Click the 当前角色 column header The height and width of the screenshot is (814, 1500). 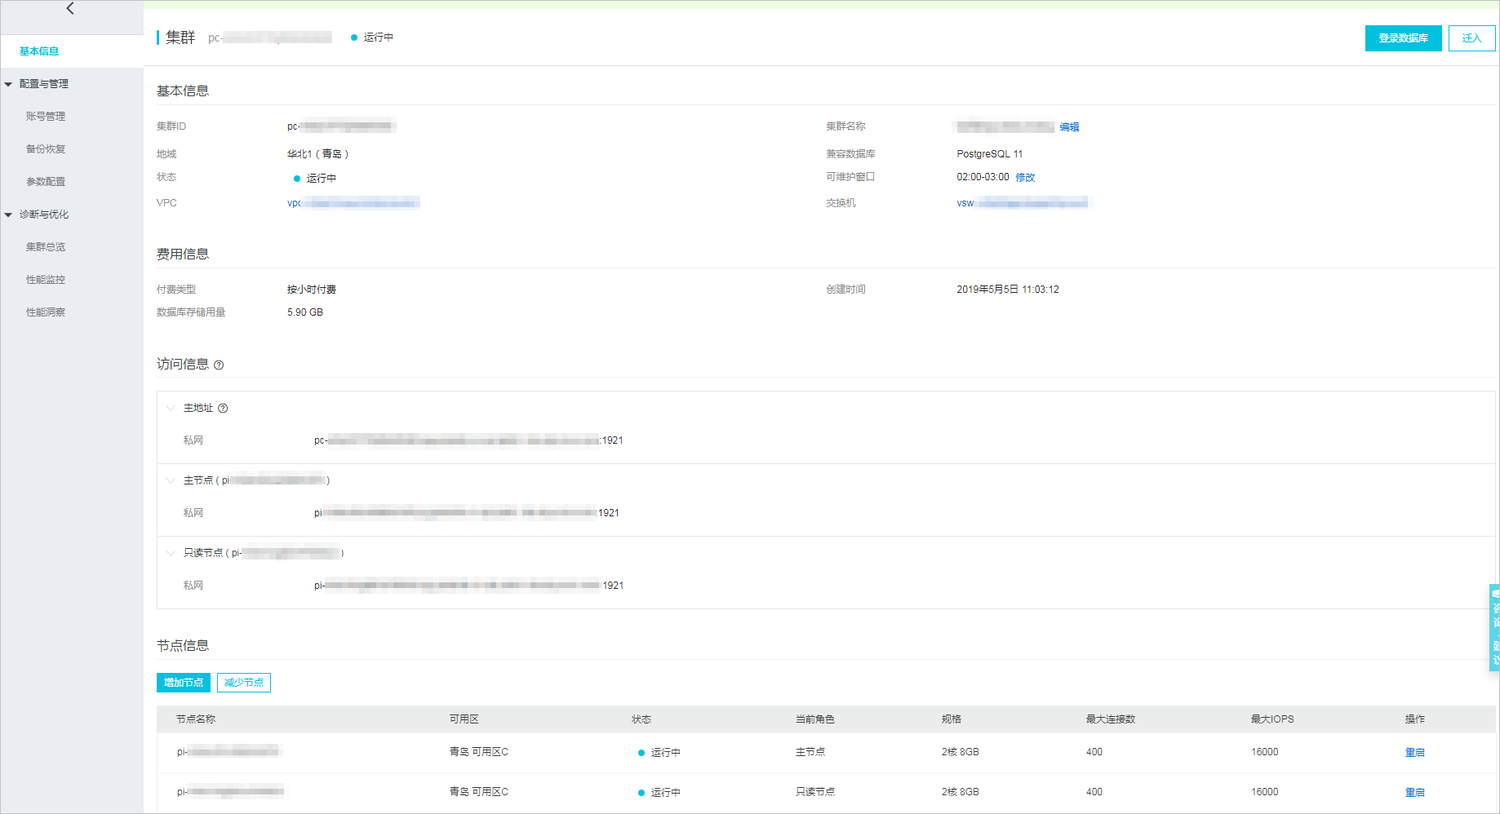814,719
